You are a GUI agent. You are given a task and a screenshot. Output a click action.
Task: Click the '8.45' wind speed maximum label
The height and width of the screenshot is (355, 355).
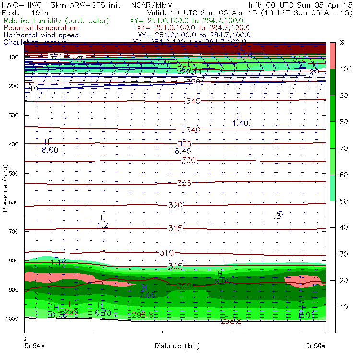183,151
